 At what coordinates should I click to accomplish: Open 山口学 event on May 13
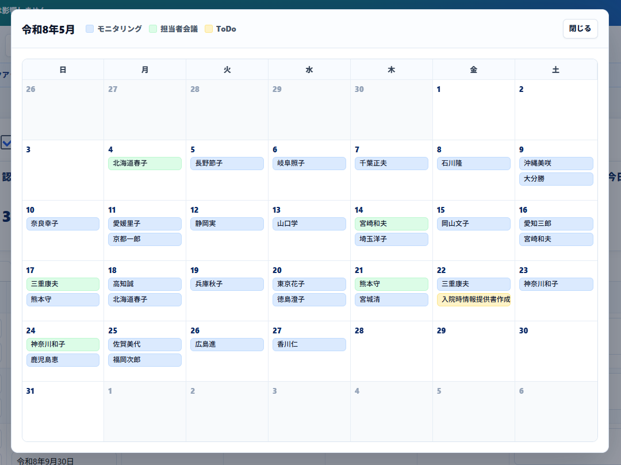309,224
